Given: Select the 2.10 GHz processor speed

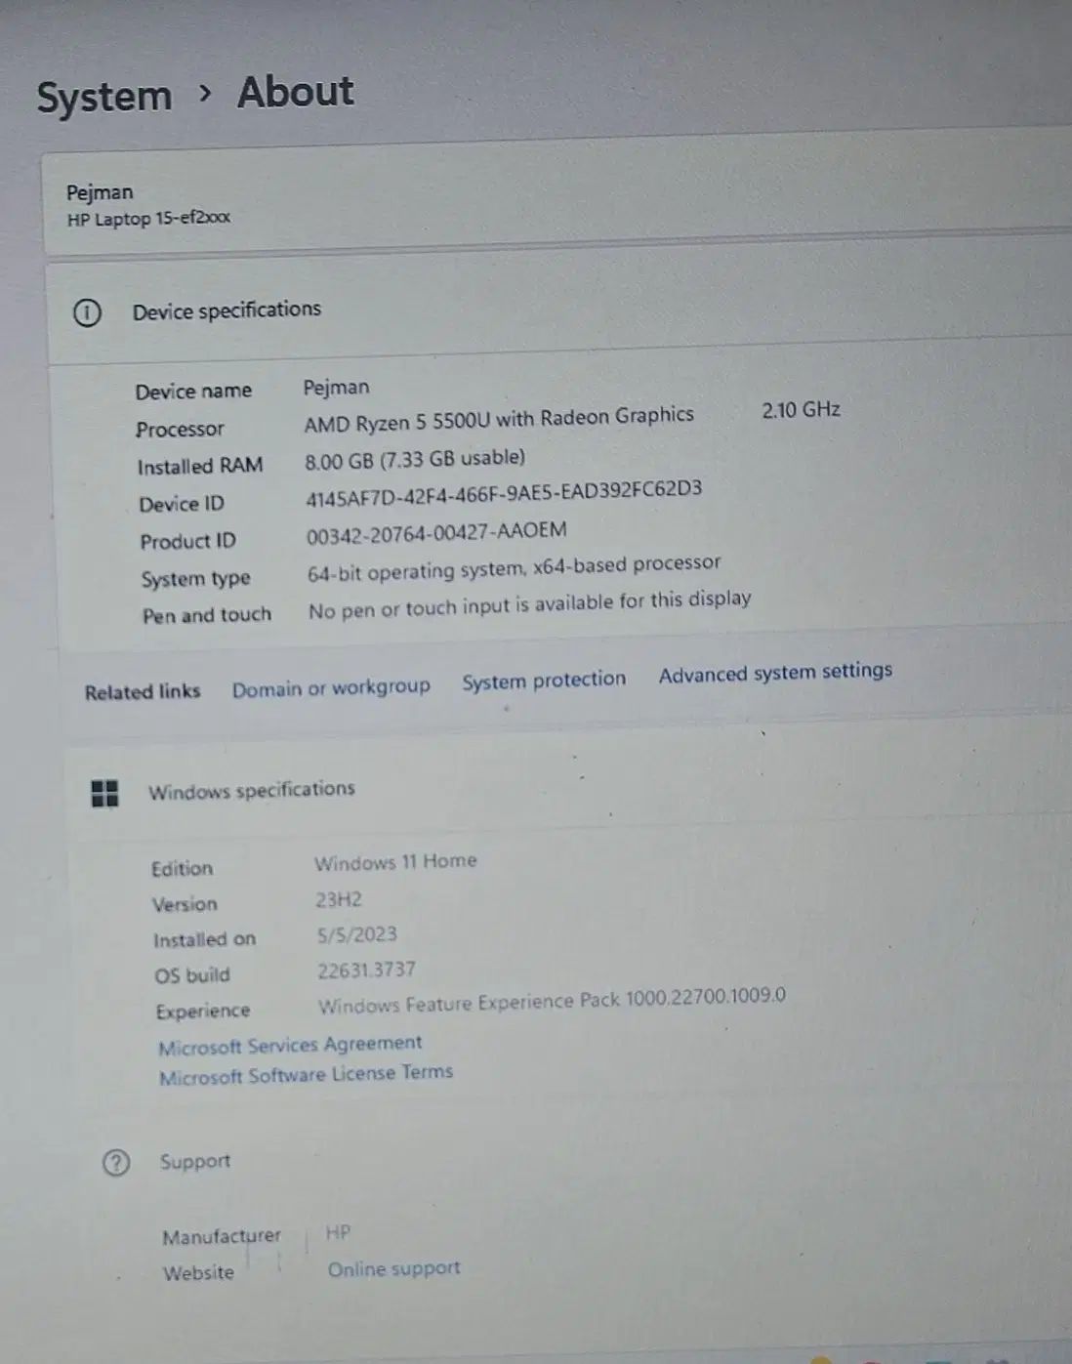Looking at the screenshot, I should [x=801, y=410].
